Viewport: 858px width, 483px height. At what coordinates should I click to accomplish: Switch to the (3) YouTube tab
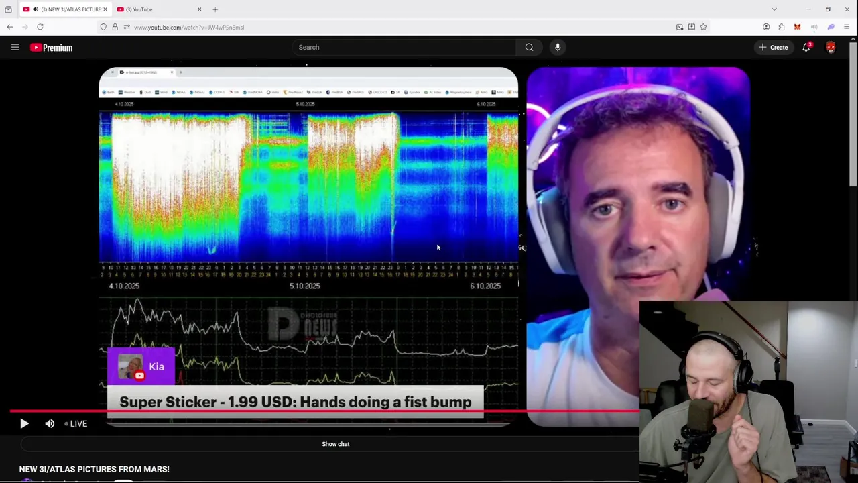pyautogui.click(x=158, y=9)
